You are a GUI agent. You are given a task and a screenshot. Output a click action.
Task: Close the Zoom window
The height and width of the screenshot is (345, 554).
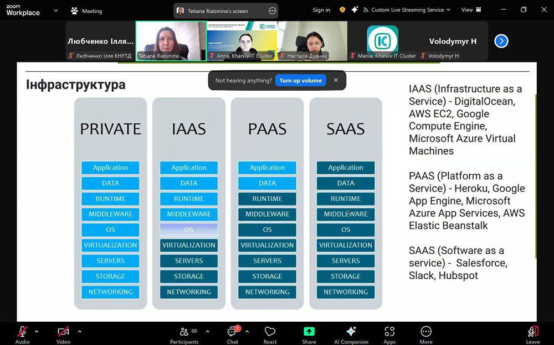click(544, 9)
